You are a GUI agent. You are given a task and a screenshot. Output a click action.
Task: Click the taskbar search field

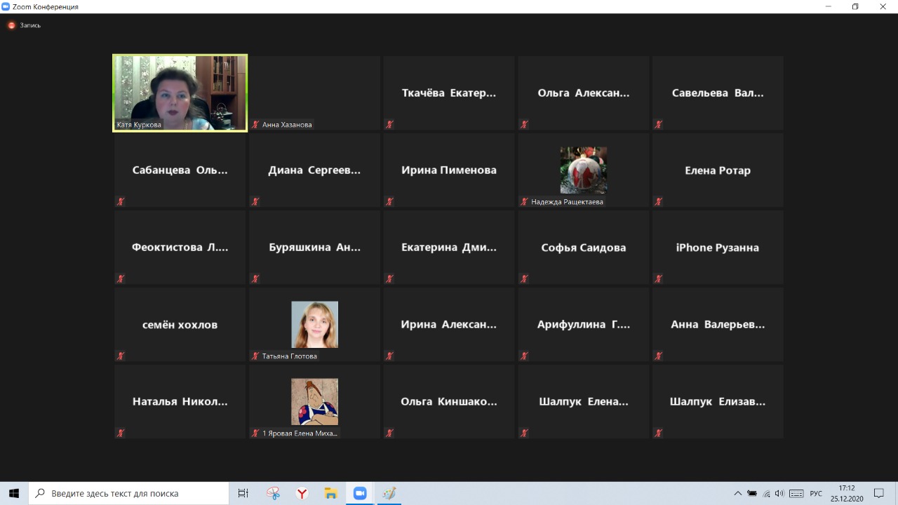pyautogui.click(x=129, y=493)
